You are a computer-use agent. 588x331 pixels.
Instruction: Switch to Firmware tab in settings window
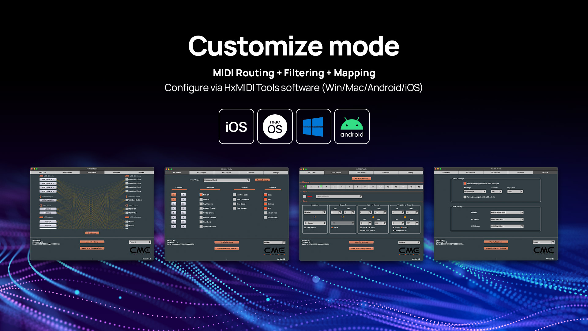[520, 172]
